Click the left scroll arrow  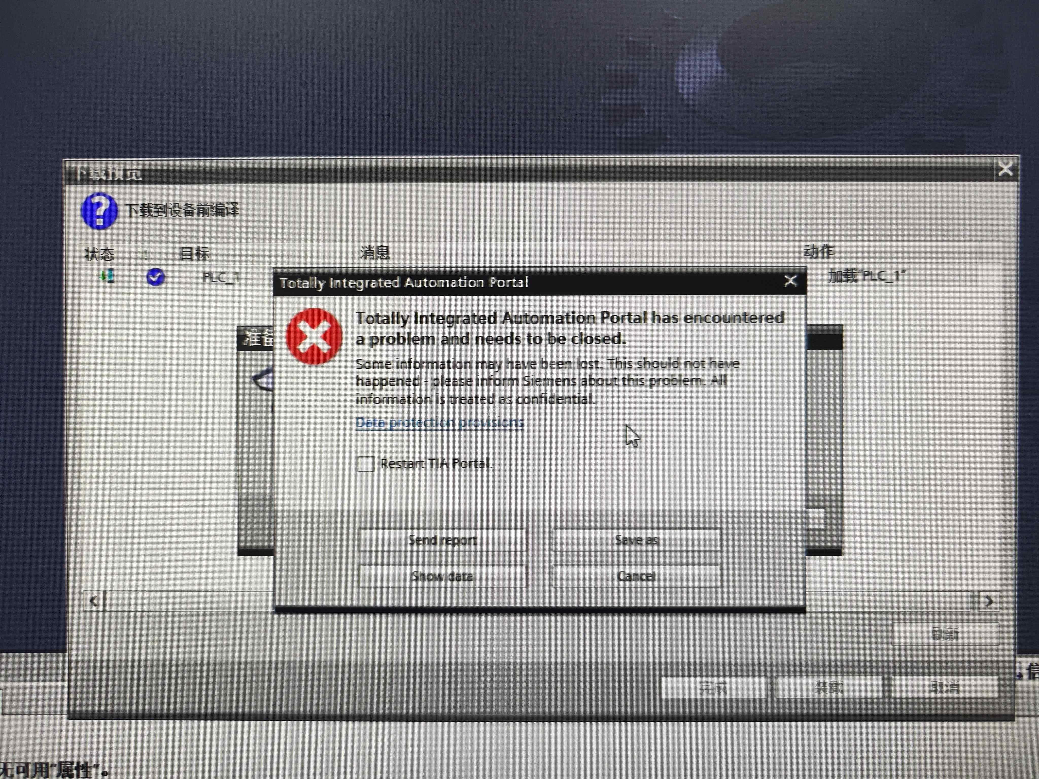pos(94,601)
